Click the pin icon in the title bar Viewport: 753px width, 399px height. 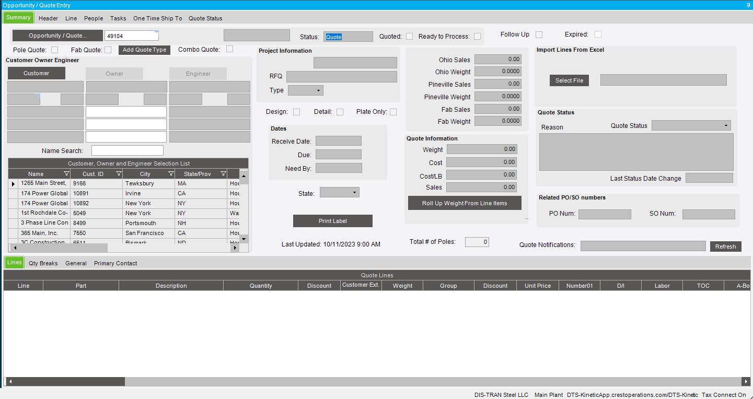[748, 5]
